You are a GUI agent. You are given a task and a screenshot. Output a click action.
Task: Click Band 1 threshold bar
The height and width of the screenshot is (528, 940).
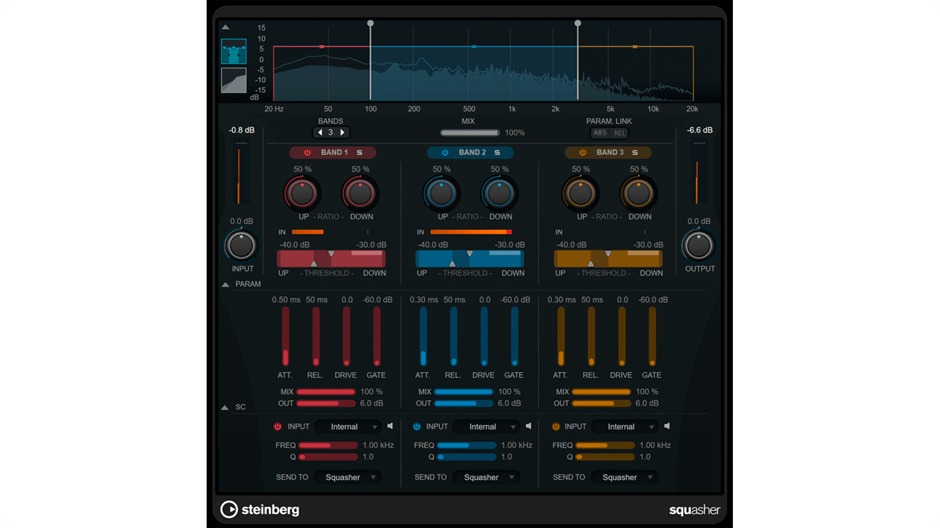pyautogui.click(x=331, y=259)
